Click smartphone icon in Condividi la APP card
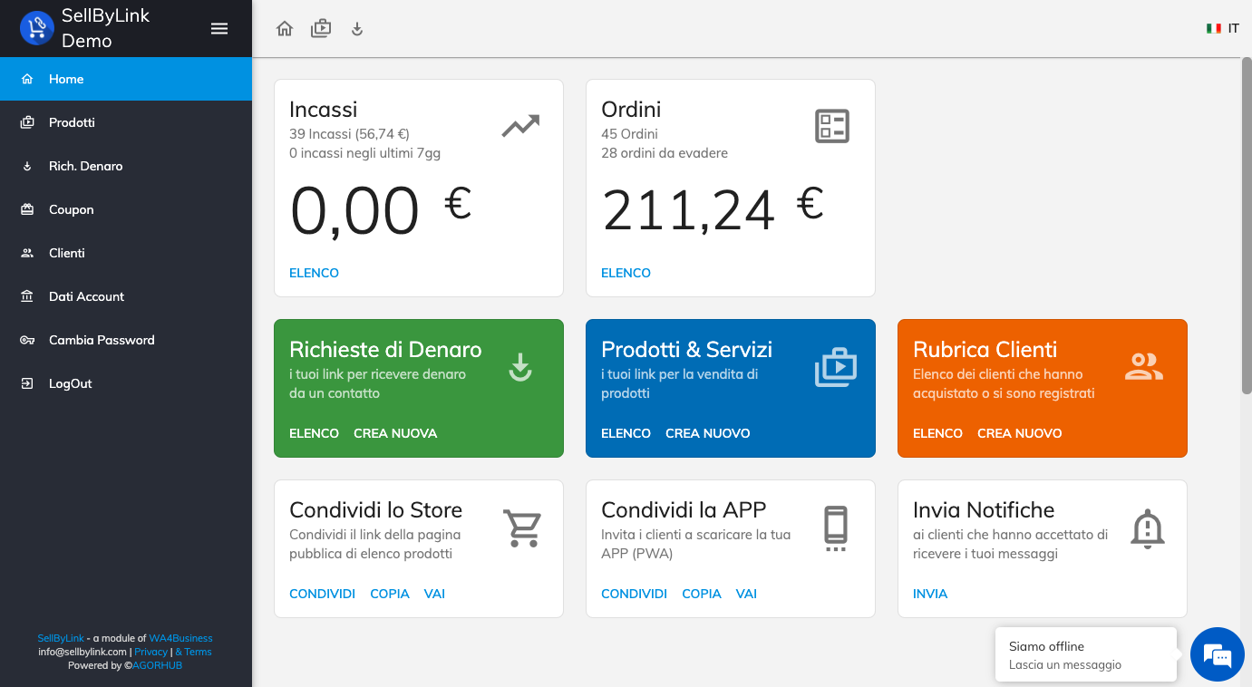This screenshot has height=687, width=1252. tap(836, 527)
